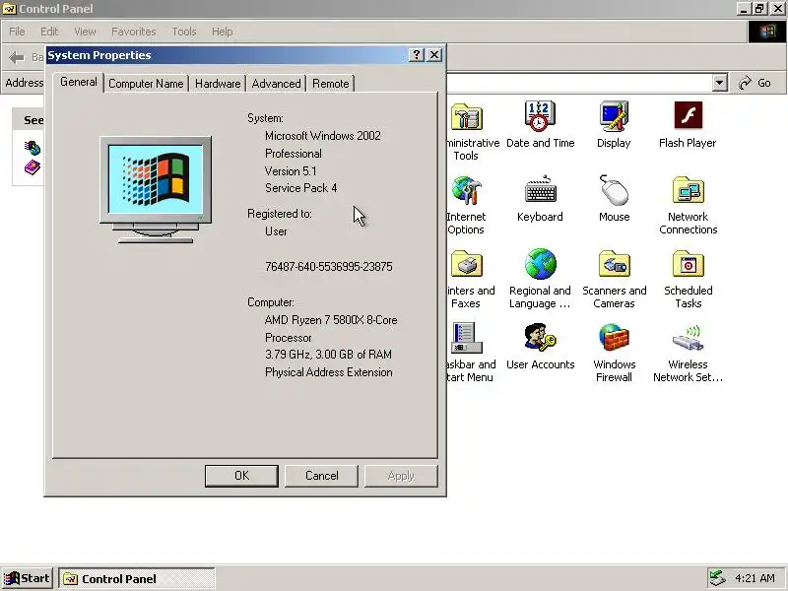The width and height of the screenshot is (788, 591).
Task: Open Windows Firewall icon
Action: (x=614, y=338)
